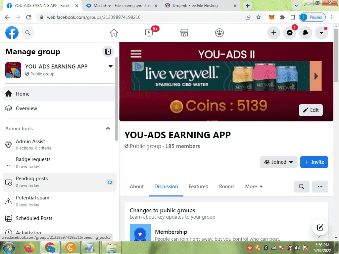
Task: Click the address bar URL
Action: point(94,17)
